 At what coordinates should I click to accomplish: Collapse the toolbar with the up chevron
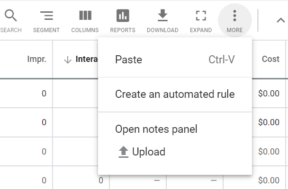click(x=280, y=20)
